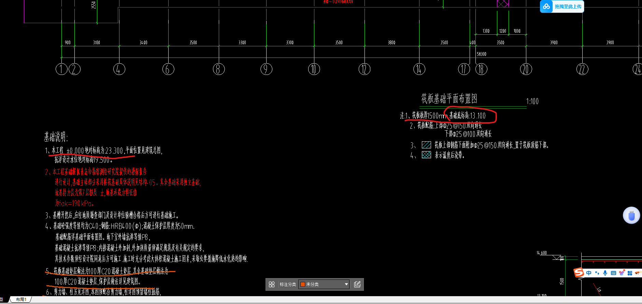This screenshot has height=304, width=642.
Task: Select axis bubble number 8
Action: point(219,69)
